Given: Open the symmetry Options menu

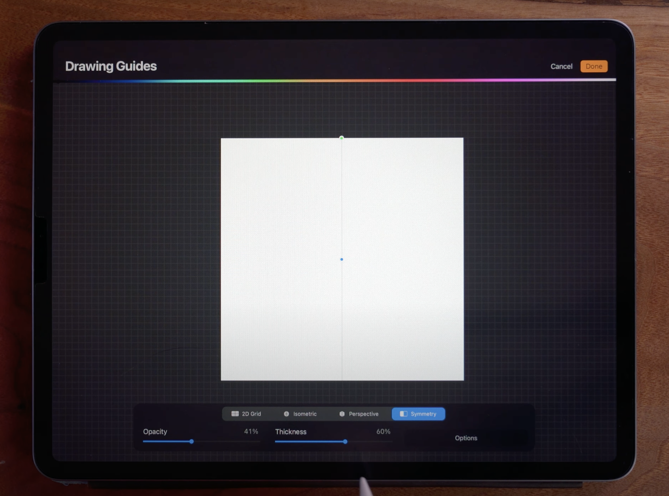Looking at the screenshot, I should tap(466, 438).
